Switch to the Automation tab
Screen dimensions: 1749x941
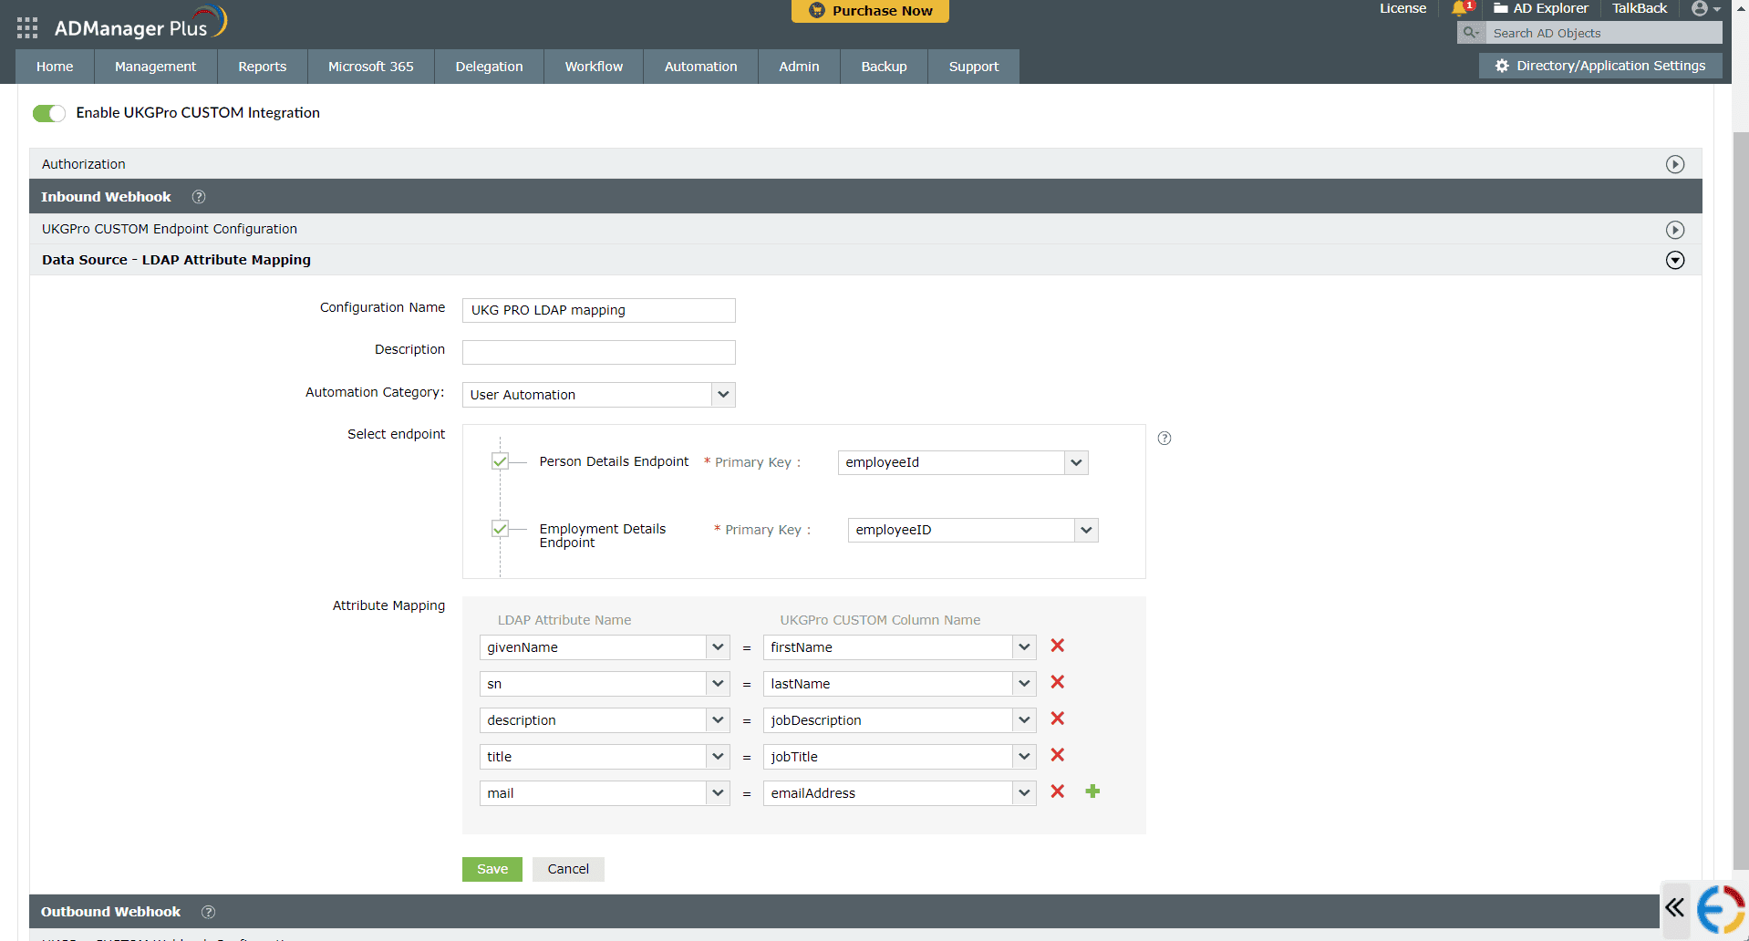[699, 66]
